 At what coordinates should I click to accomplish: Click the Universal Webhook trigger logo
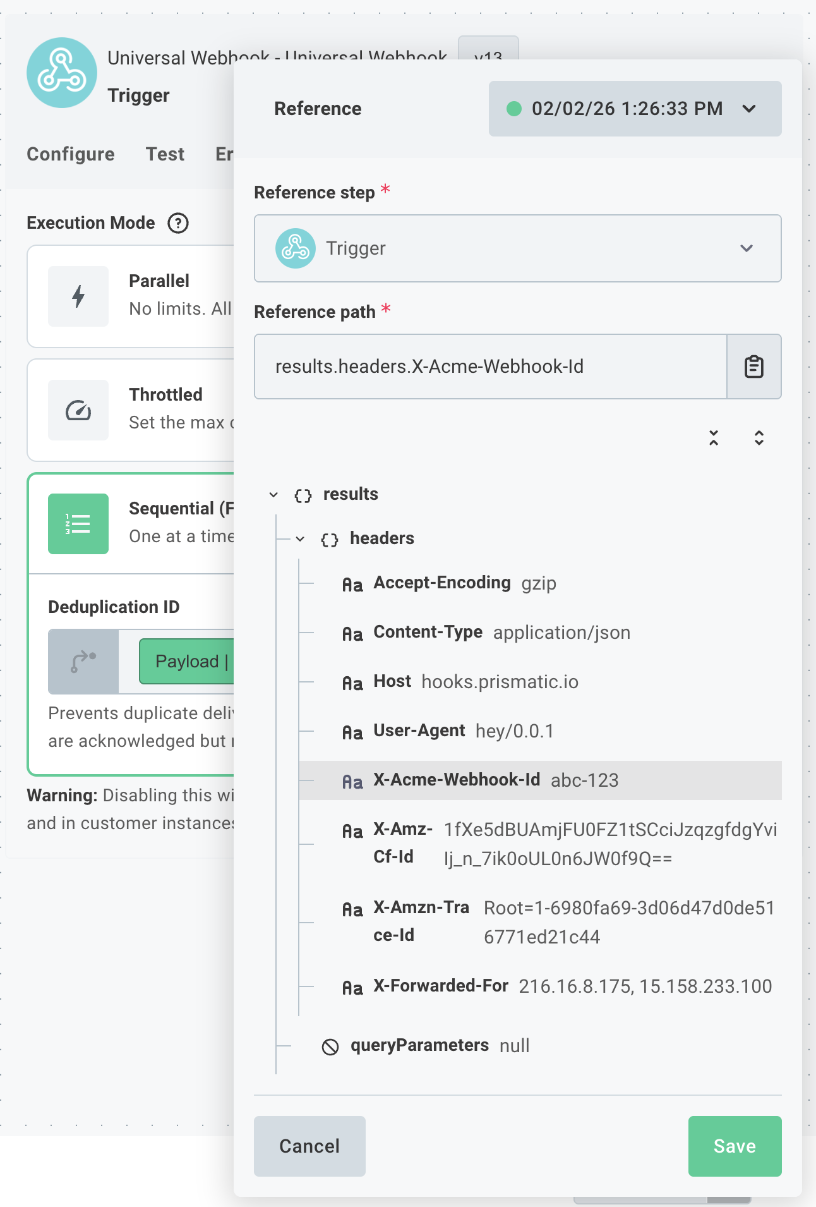[x=62, y=73]
